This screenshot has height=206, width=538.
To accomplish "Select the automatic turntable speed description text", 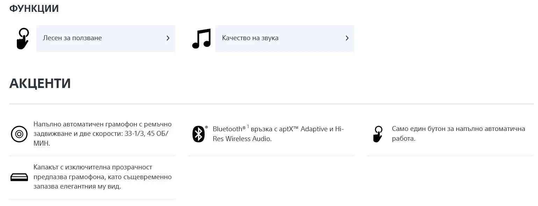I will tap(102, 134).
